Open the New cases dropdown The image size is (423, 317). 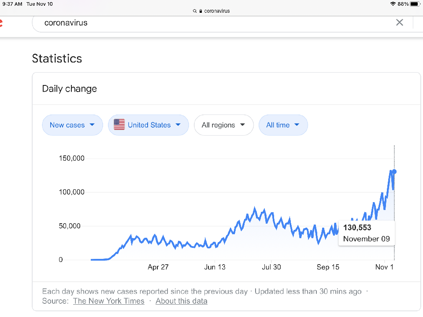coord(72,125)
